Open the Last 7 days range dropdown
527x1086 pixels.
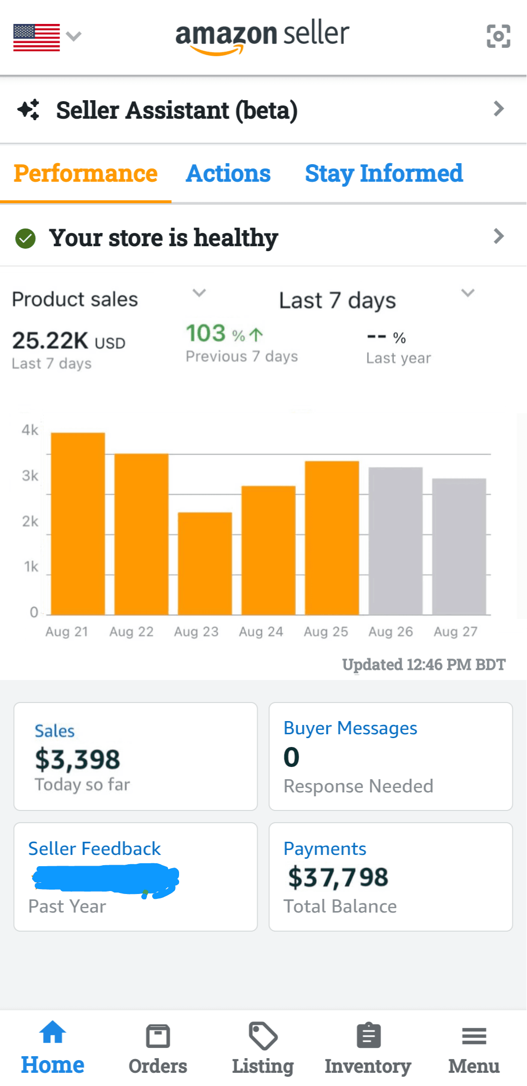pyautogui.click(x=467, y=293)
